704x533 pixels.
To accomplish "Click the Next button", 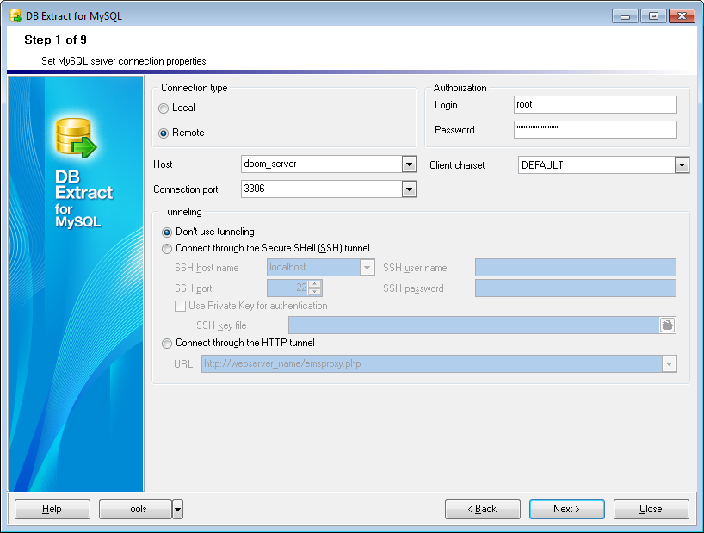I will (566, 510).
